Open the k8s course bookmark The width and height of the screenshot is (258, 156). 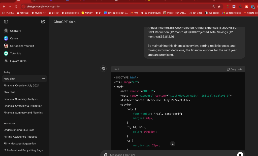coord(212,13)
